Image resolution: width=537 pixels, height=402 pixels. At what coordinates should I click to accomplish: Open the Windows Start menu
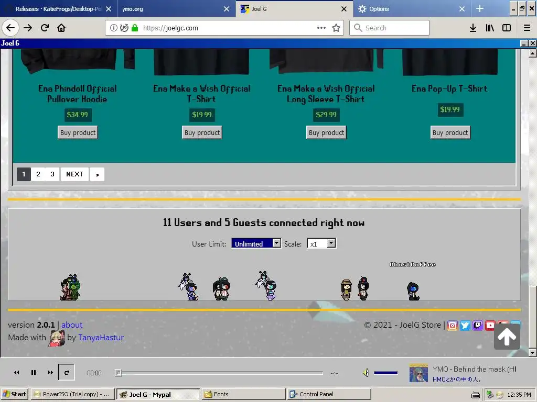click(x=14, y=394)
